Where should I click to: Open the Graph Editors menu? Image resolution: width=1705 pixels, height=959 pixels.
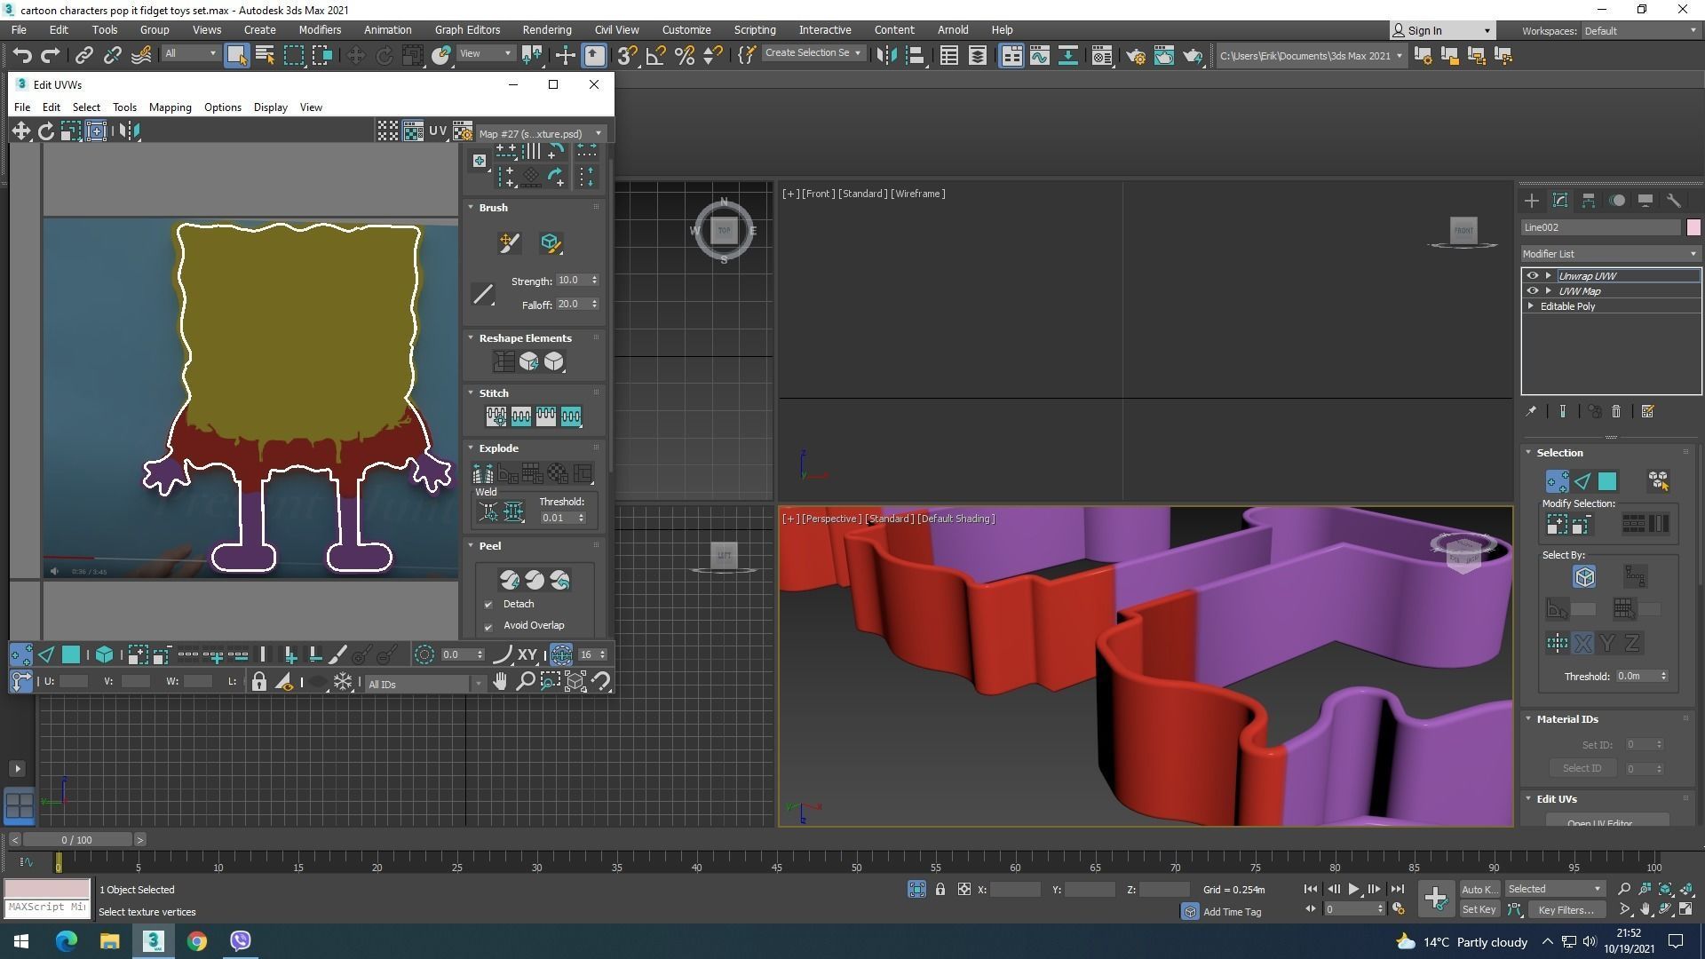467,29
